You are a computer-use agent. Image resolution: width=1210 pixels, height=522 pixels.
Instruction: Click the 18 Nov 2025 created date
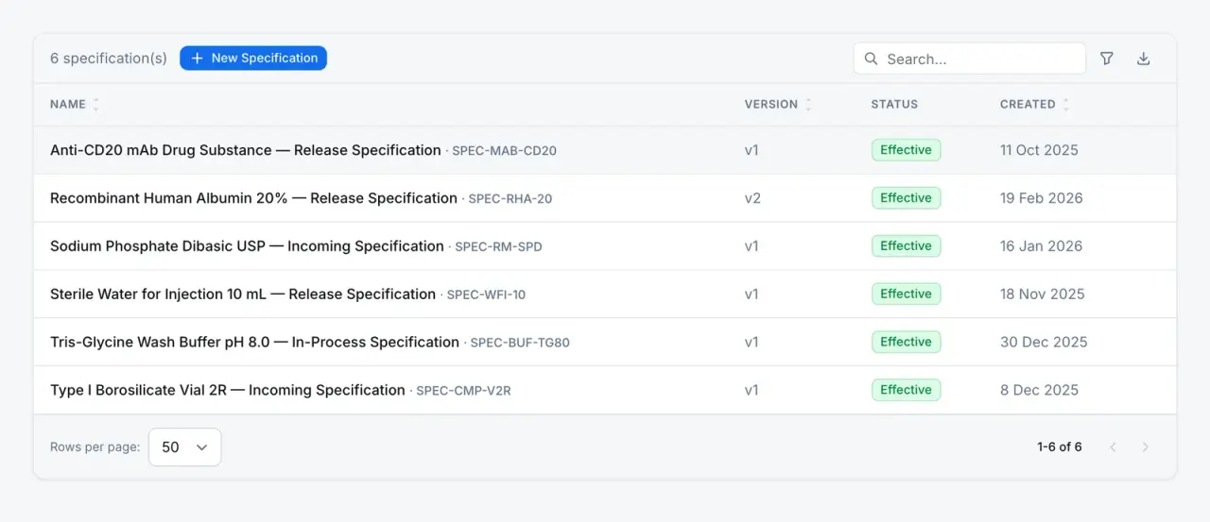[x=1043, y=295]
